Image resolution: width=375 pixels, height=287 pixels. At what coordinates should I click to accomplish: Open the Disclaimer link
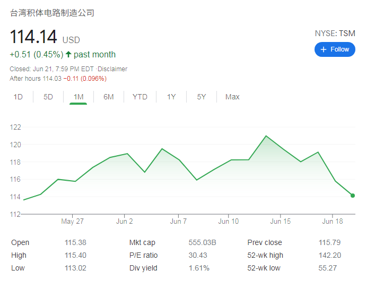113,69
